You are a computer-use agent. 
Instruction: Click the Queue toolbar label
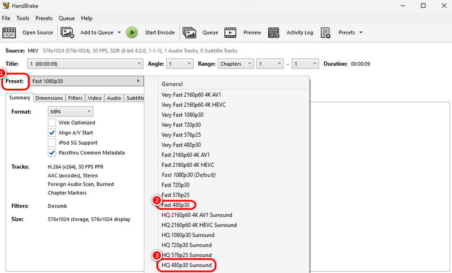click(x=210, y=33)
